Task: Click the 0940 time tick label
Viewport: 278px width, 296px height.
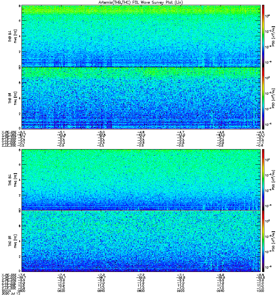Action: pos(220,291)
